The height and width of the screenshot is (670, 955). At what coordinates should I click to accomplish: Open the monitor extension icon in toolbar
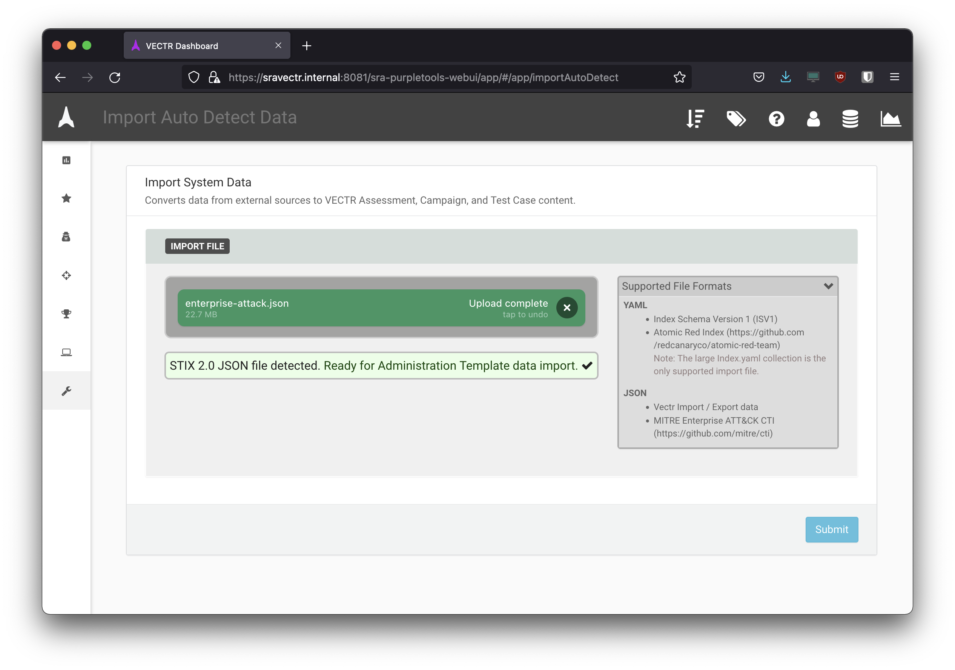click(x=813, y=77)
